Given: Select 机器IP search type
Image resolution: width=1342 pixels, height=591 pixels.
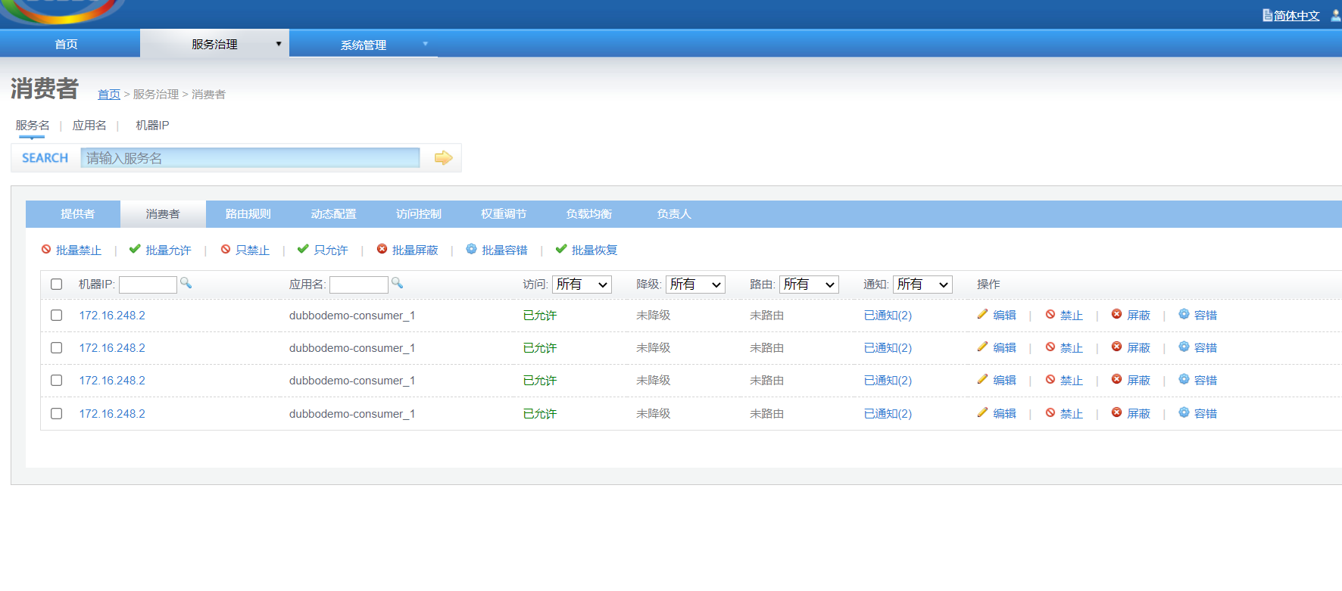Looking at the screenshot, I should (152, 125).
